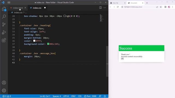This screenshot has height=98, width=175.
Task: Click the errors and warnings status item
Action: (x=7, y=96)
